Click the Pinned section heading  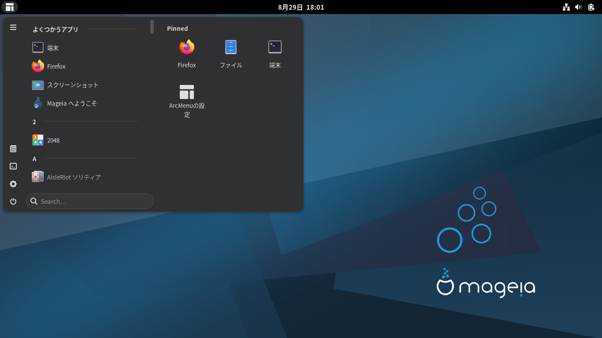coord(178,29)
